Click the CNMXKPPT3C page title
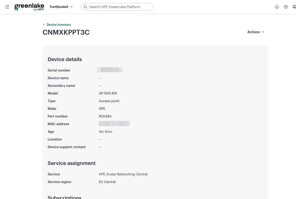Image resolution: width=296 pixels, height=199 pixels. coord(66,32)
